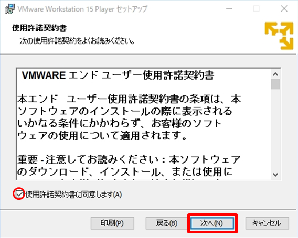This screenshot has width=298, height=238.
Task: Click the 印刷(P) button
Action: click(112, 223)
